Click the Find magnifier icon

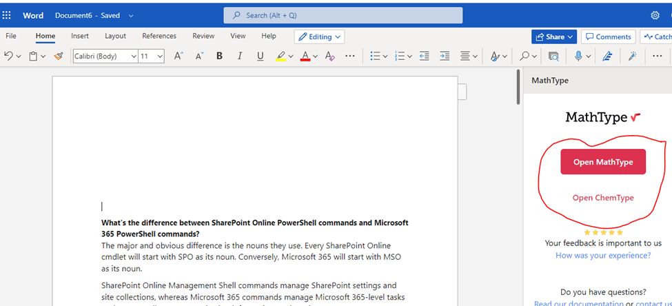pyautogui.click(x=524, y=56)
